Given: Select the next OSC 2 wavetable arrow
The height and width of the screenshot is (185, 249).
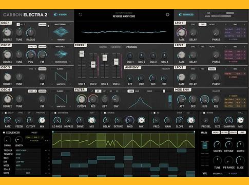Looking at the screenshot, I should [x=70, y=62].
